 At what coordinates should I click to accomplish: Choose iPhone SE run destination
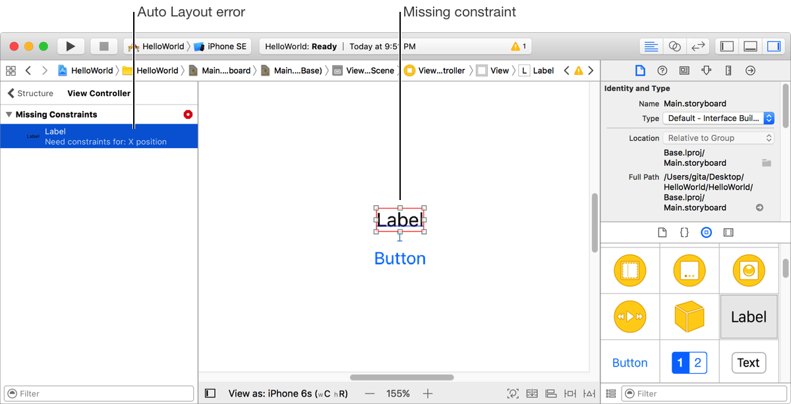click(x=220, y=46)
